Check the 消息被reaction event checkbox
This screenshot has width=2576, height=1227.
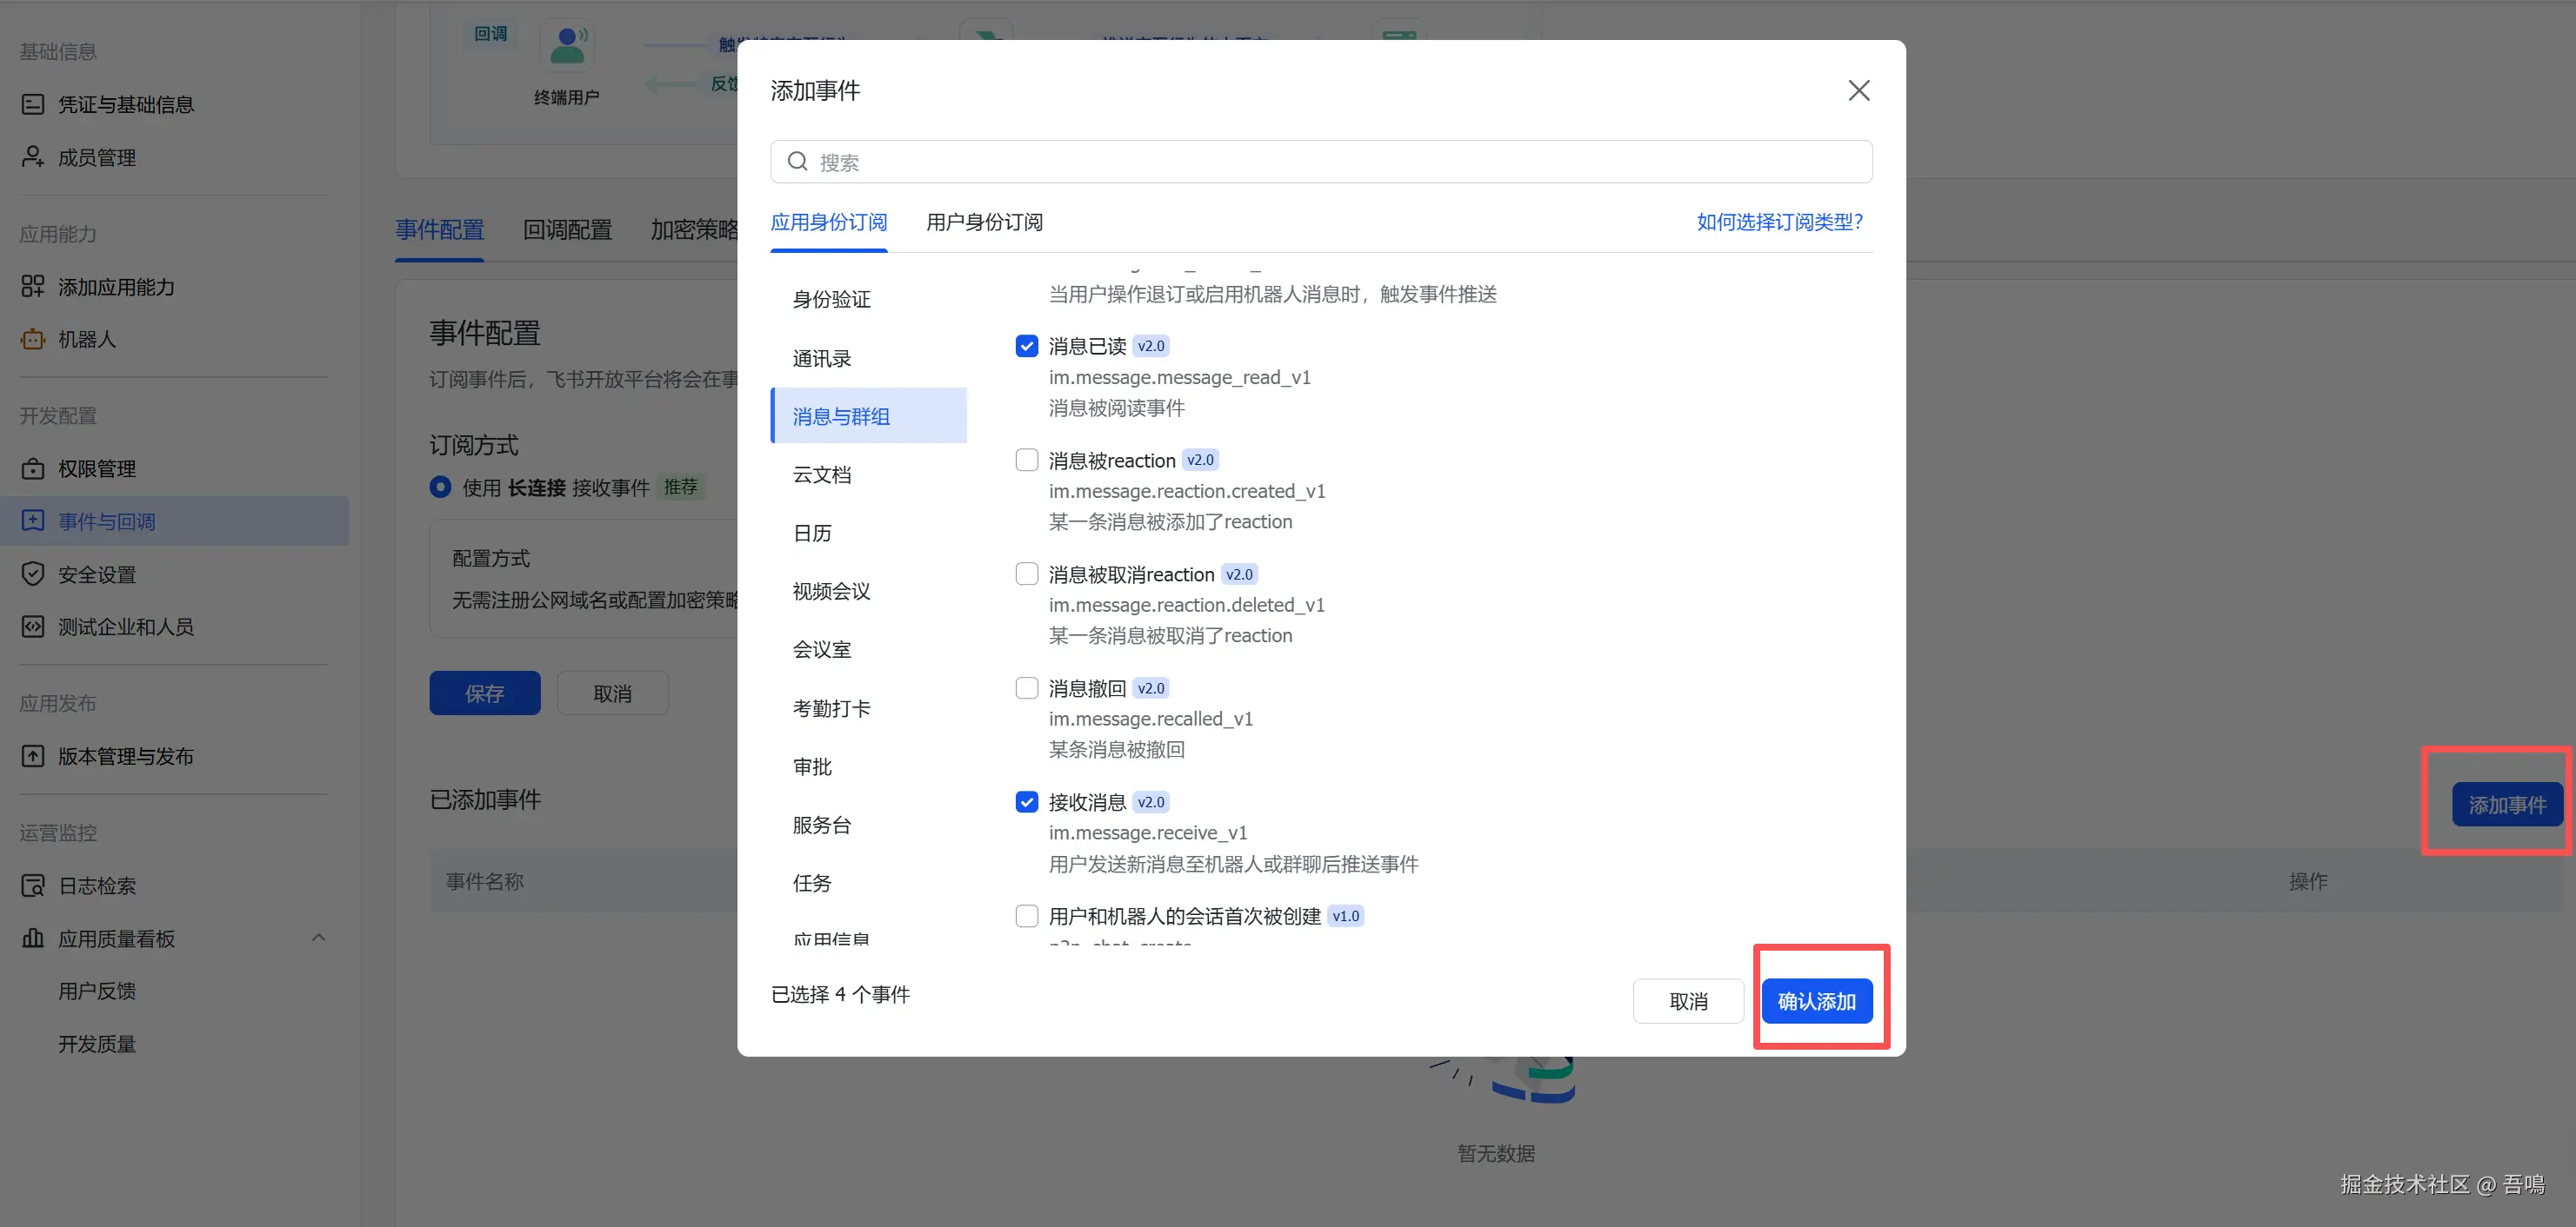(1026, 460)
